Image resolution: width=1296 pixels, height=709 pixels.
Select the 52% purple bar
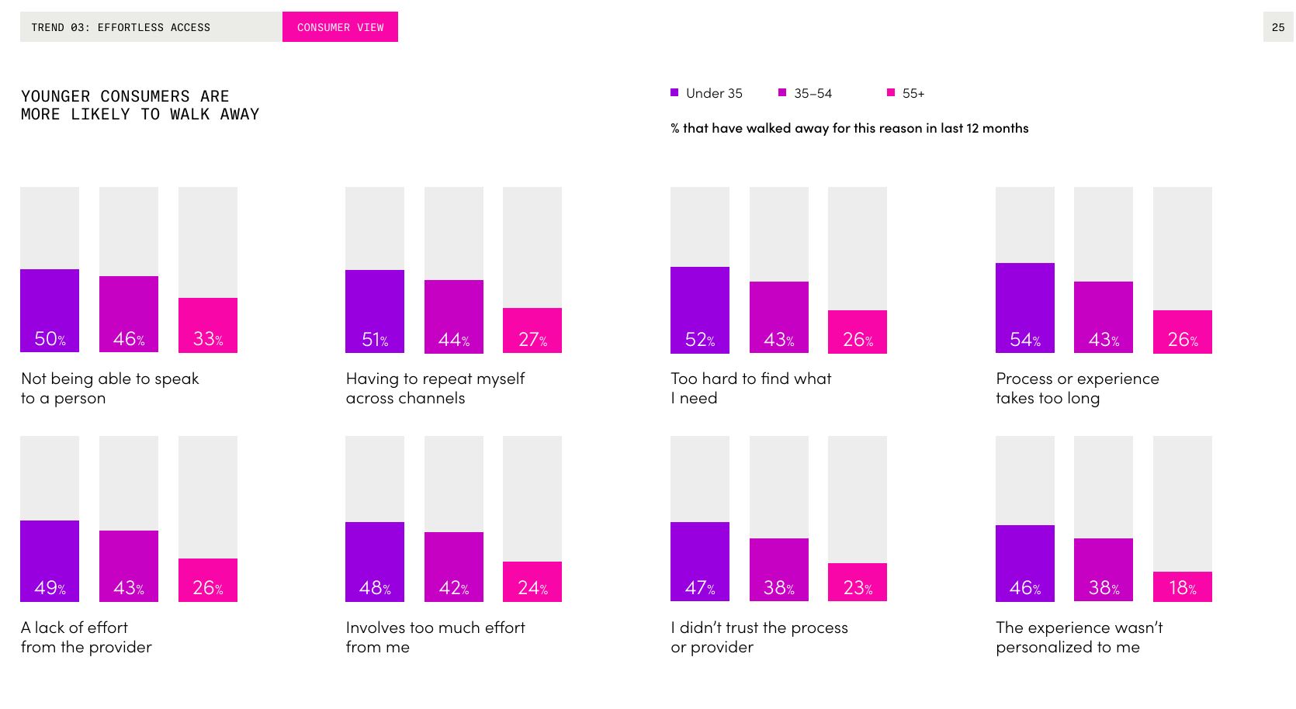coord(700,310)
